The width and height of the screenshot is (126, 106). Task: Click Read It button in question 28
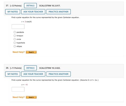[x=31, y=97]
